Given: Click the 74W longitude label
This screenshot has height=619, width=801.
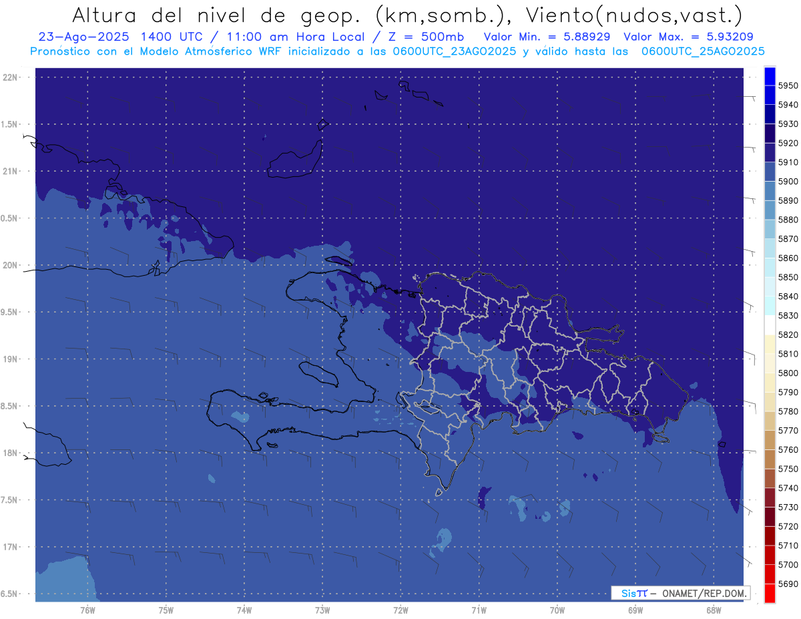Looking at the screenshot, I should 244,610.
